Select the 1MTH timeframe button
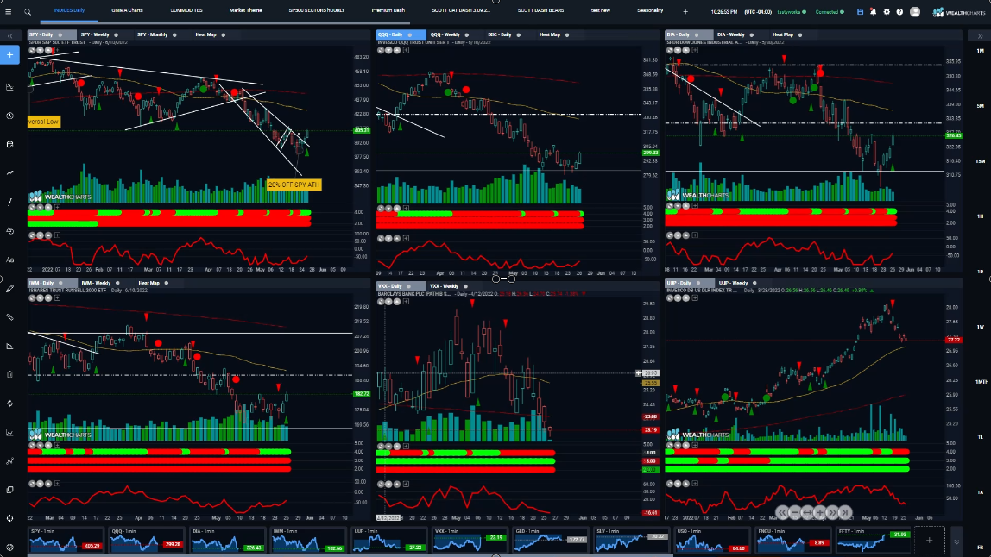This screenshot has width=991, height=557. 981,382
